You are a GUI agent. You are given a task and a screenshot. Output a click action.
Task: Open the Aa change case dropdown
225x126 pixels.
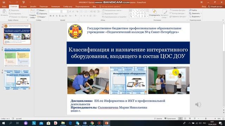click(71, 16)
